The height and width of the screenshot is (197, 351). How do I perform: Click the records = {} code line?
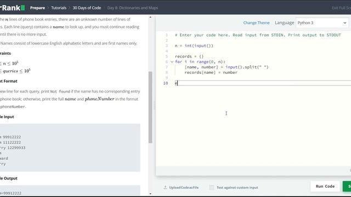189,56
